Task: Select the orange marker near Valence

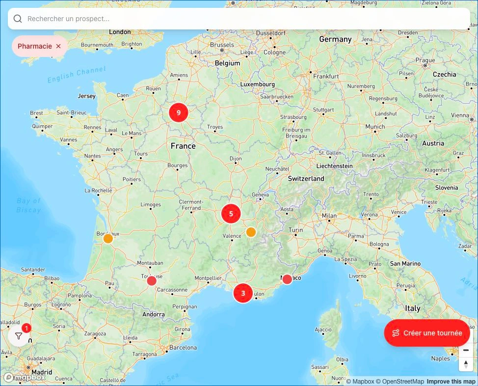Action: (251, 232)
